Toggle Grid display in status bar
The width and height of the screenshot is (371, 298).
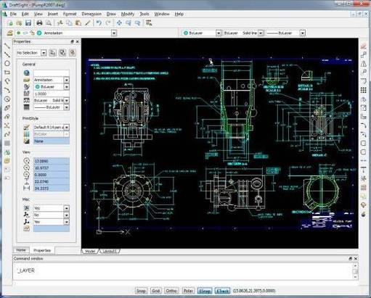click(155, 291)
